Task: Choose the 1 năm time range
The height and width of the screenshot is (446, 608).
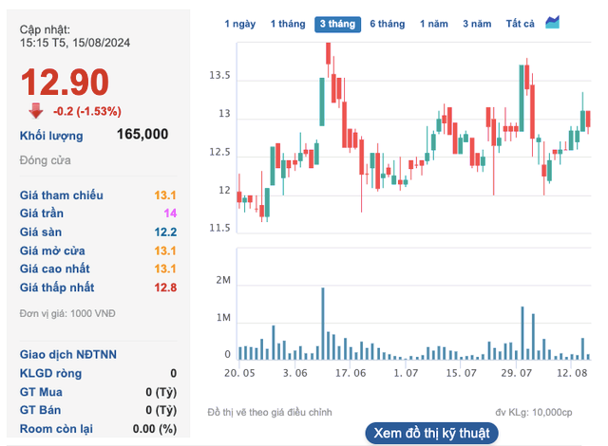Action: [x=434, y=24]
